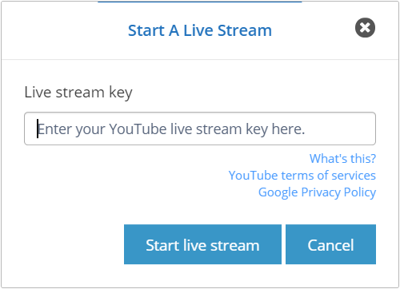Read YouTube's terms of services
This screenshot has width=400, height=289.
[x=302, y=176]
